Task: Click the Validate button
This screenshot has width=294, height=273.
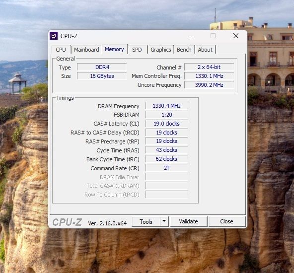Action: click(188, 221)
